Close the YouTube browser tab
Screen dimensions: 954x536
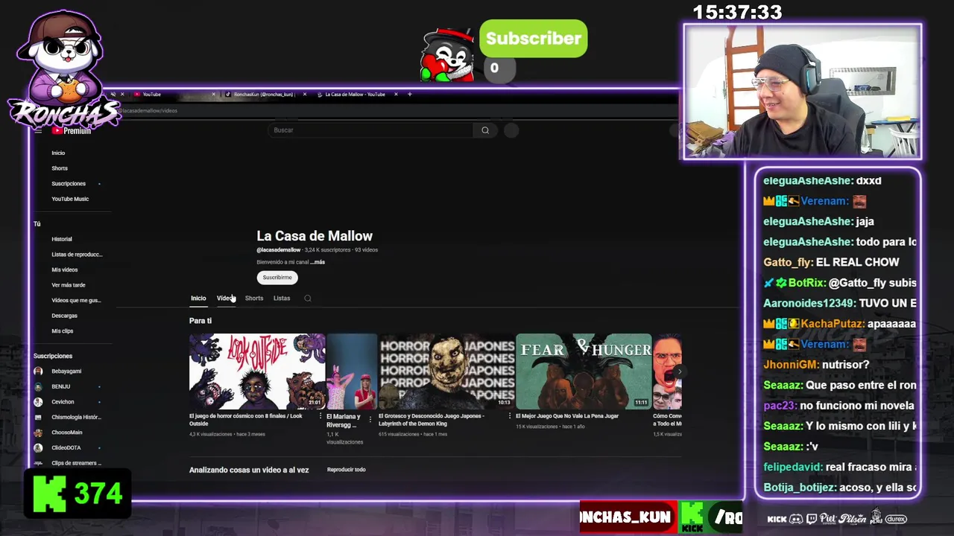pyautogui.click(x=213, y=95)
